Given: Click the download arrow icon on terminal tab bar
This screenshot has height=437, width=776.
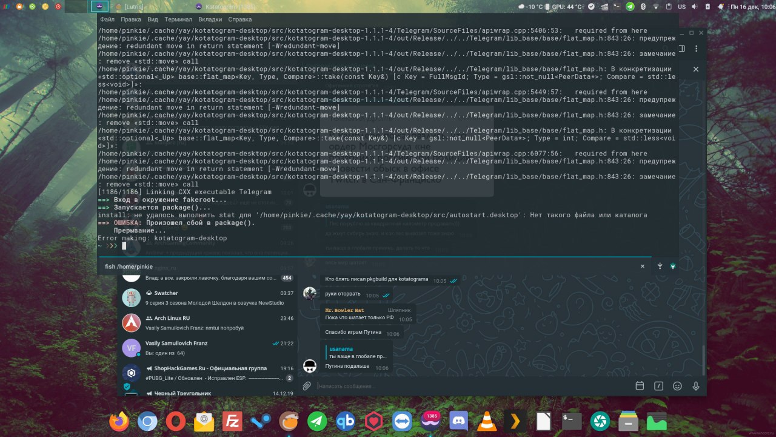Looking at the screenshot, I should 660,266.
